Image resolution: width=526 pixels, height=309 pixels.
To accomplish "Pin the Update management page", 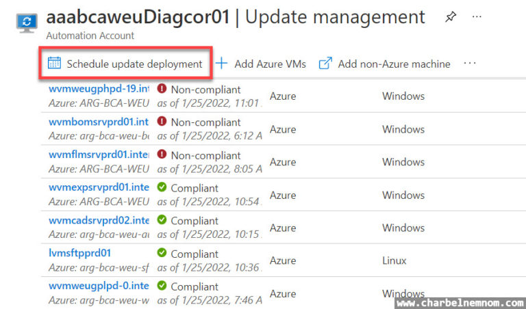I will (x=451, y=16).
